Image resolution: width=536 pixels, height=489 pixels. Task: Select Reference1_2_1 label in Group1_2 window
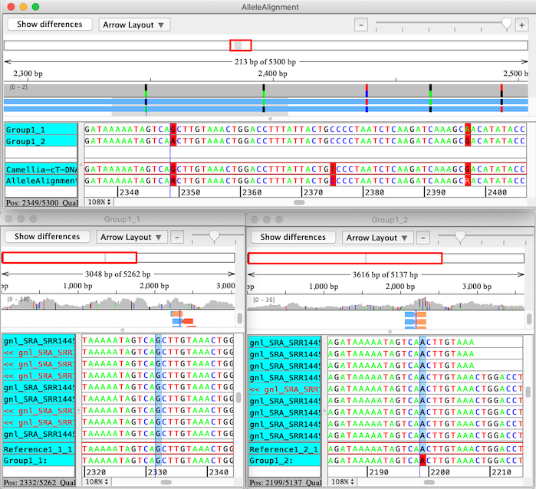pos(284,449)
